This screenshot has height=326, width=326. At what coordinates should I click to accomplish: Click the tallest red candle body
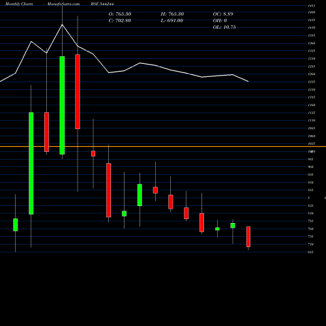click(78, 92)
